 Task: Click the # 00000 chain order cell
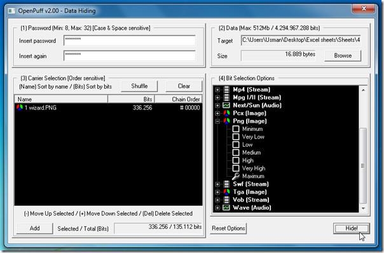[x=190, y=107]
